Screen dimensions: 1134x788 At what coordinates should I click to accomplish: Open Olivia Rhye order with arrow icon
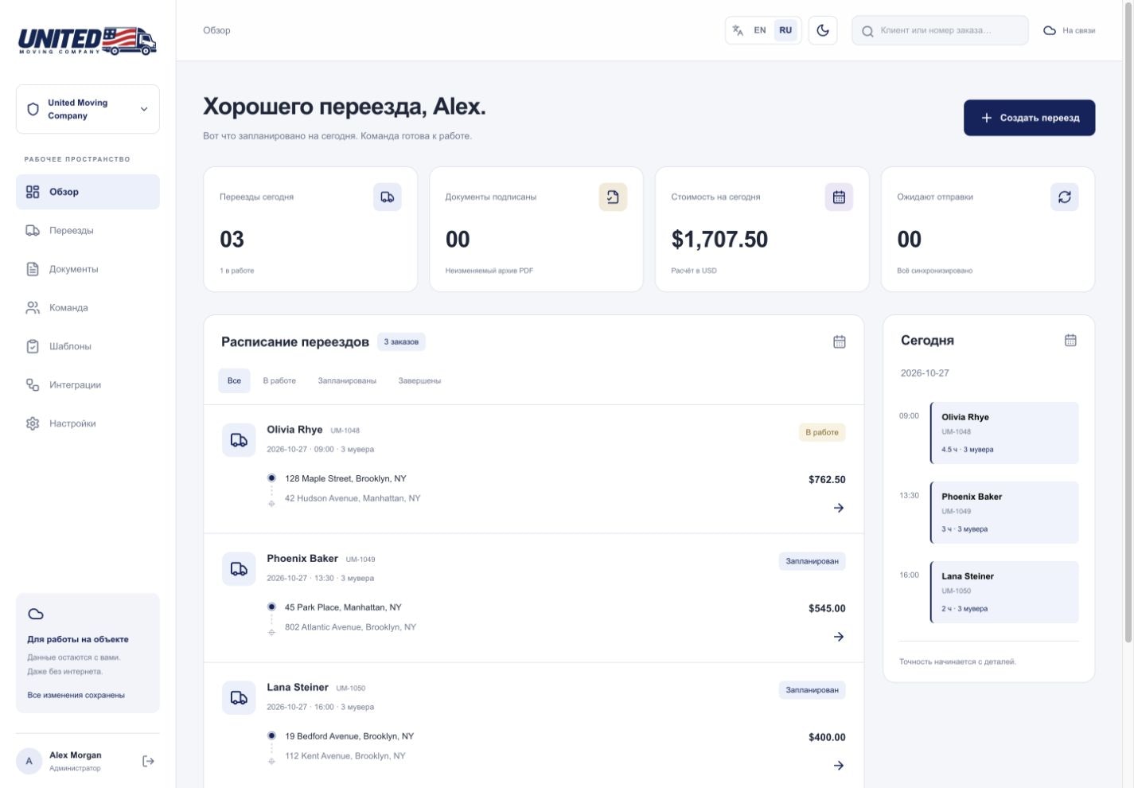tap(839, 508)
